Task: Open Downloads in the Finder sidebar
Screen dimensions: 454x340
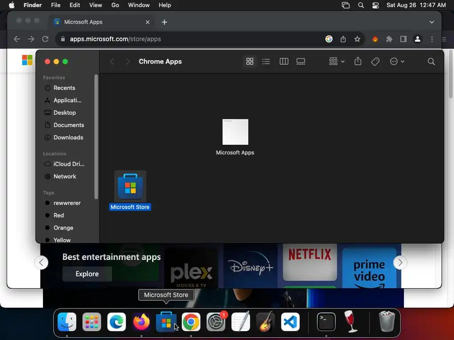Action: click(x=68, y=138)
